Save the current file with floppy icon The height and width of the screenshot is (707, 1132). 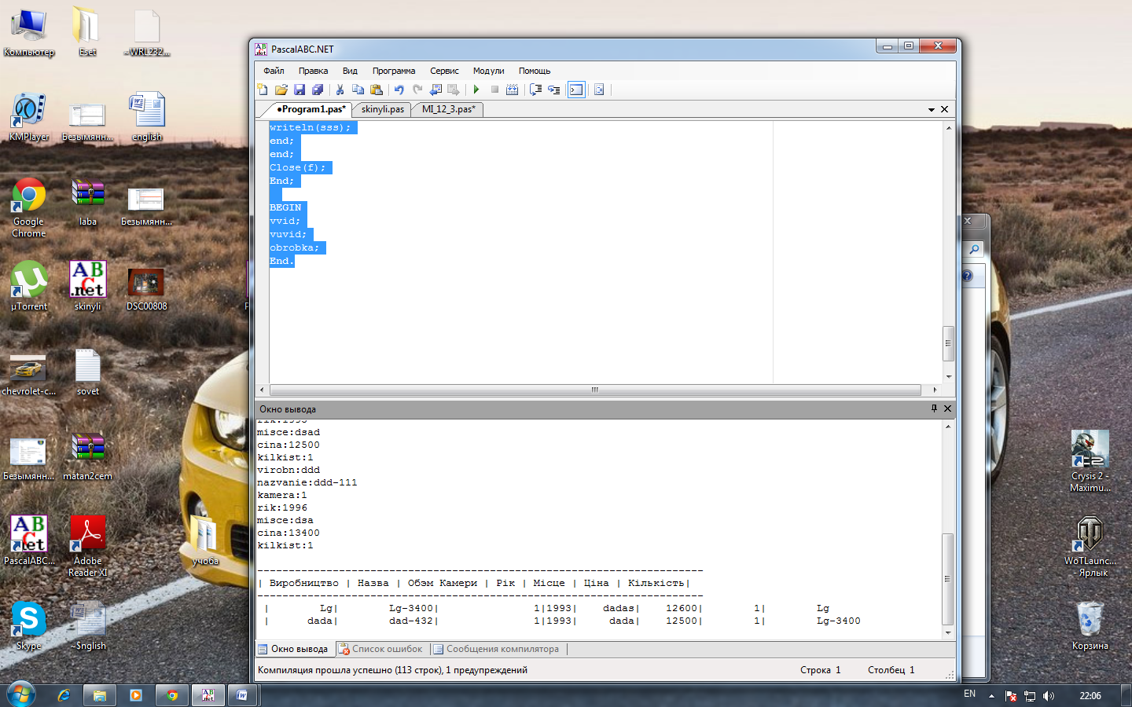(299, 90)
